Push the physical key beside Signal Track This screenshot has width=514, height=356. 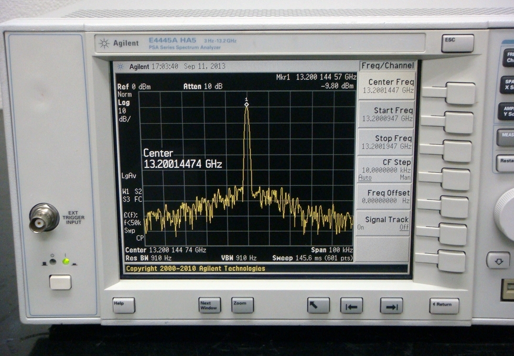pos(453,234)
